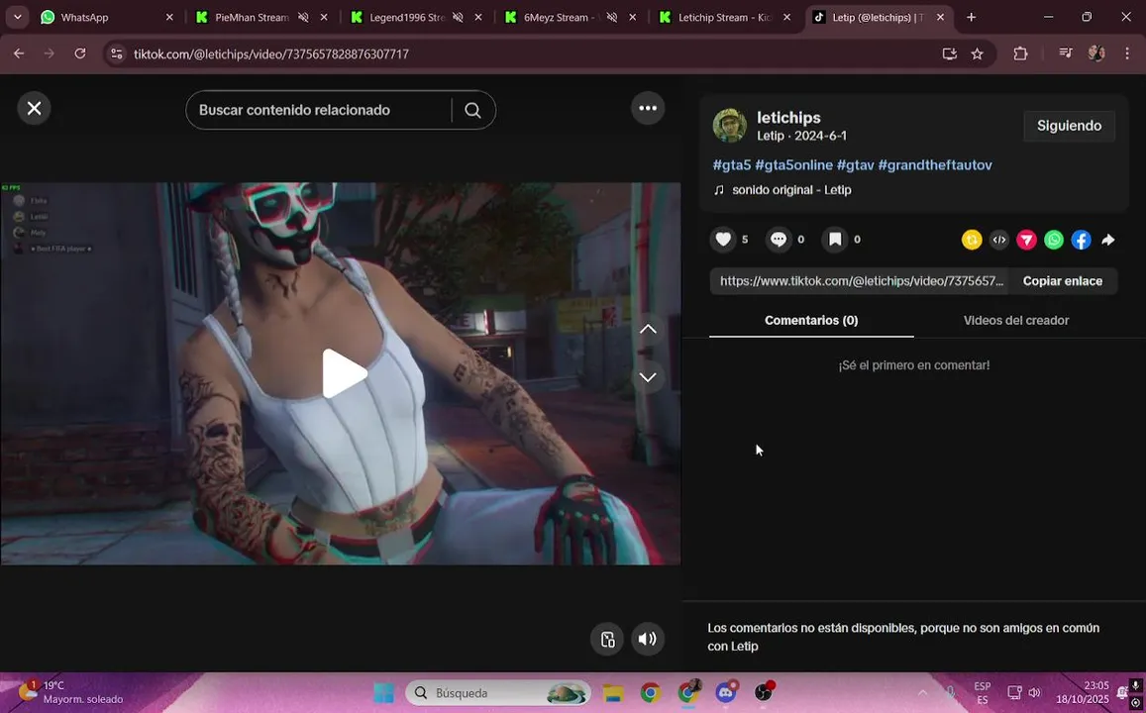Share video to Facebook
The width and height of the screenshot is (1146, 713).
point(1081,240)
